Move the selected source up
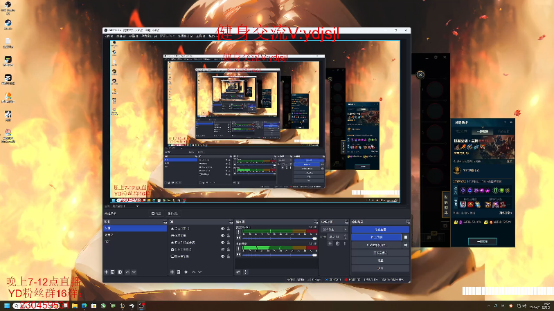Image resolution: width=554 pixels, height=311 pixels. pyautogui.click(x=193, y=272)
